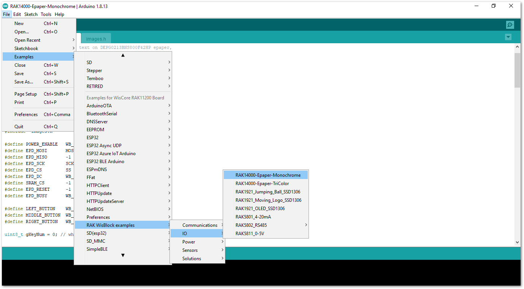Open the tab dropdown arrow menu
Image resolution: width=524 pixels, height=289 pixels.
(508, 37)
